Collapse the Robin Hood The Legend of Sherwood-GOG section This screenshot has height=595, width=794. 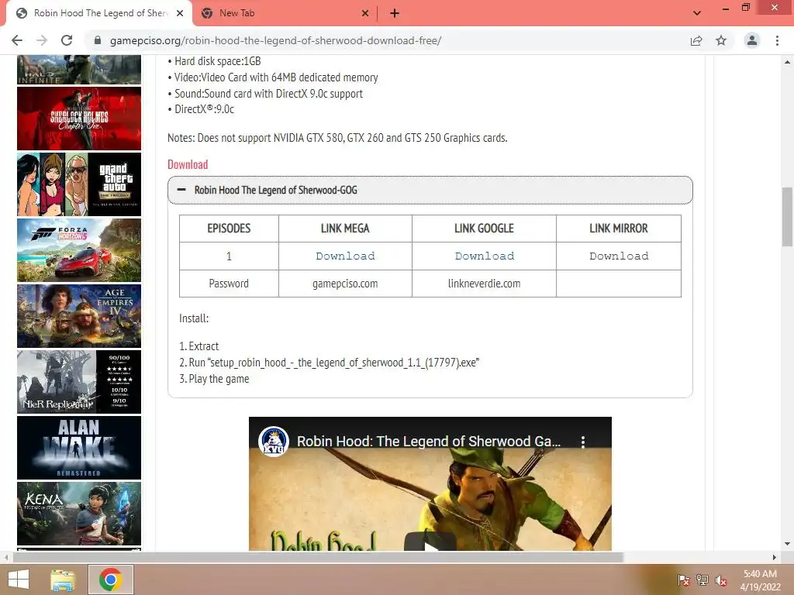(x=430, y=191)
